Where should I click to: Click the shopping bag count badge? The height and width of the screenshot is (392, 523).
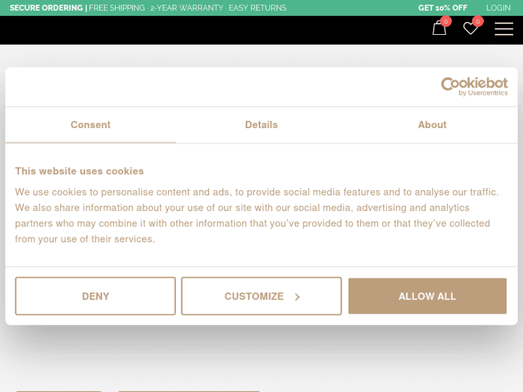click(x=446, y=21)
